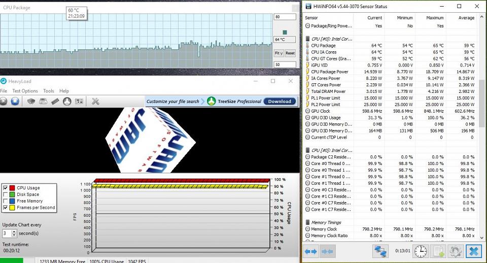Click the 1042 FPS status bar entry

(137, 261)
